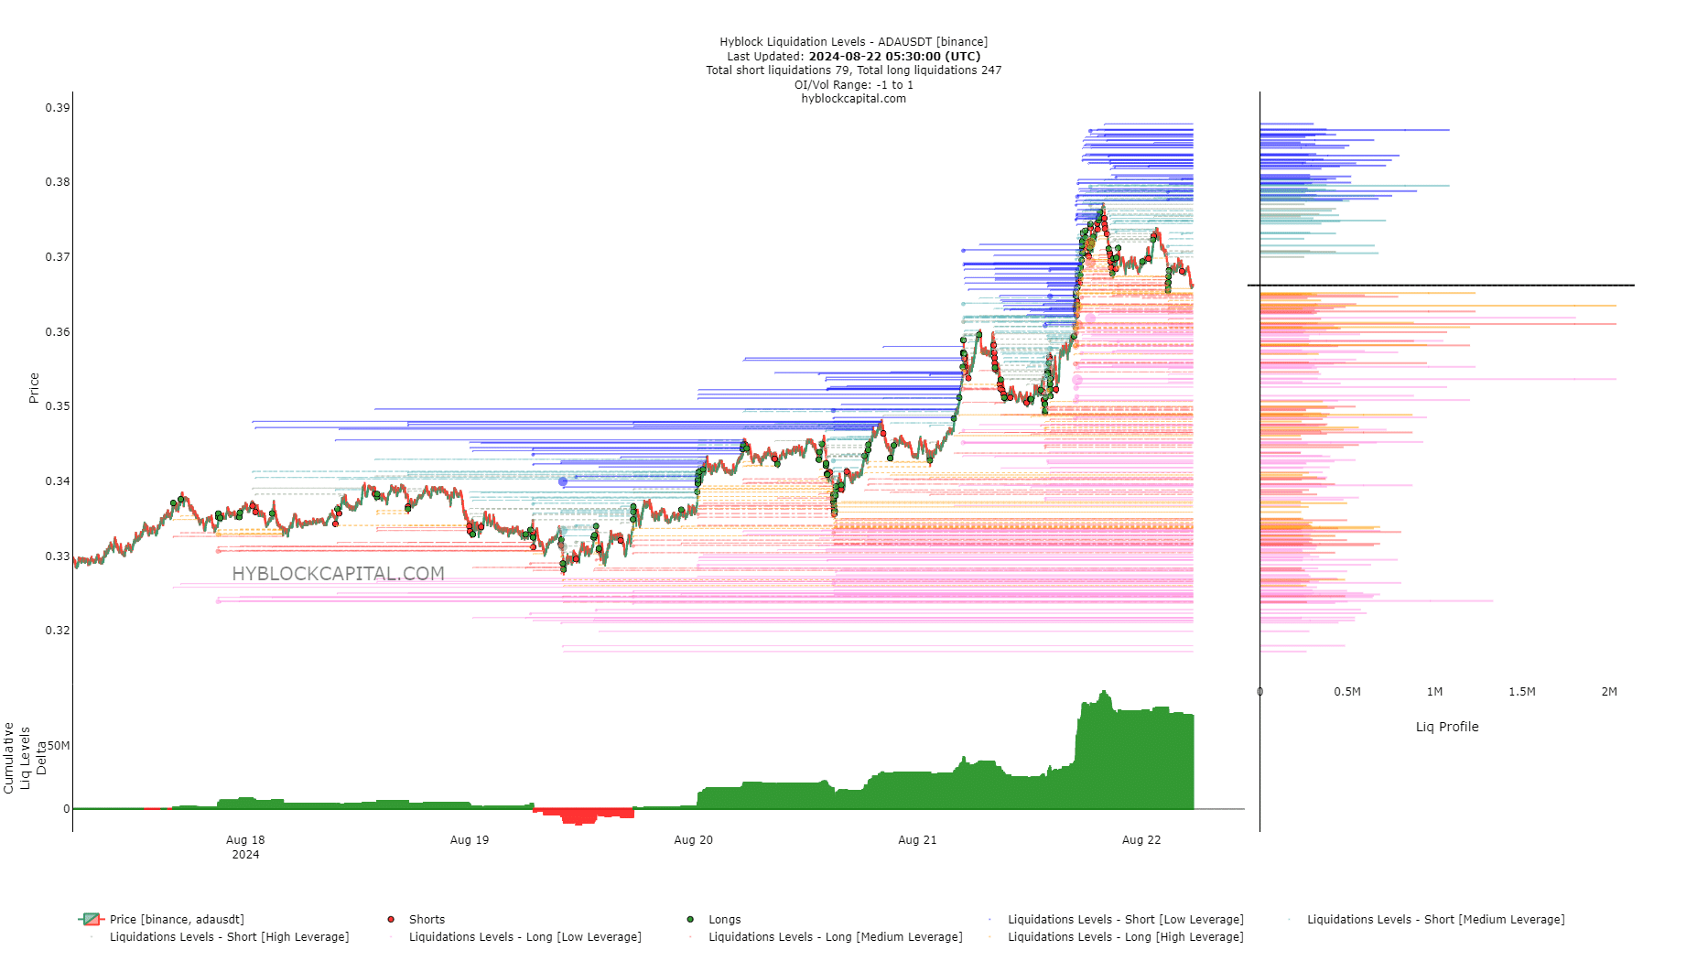Click the 0.33 price axis tick
Viewport: 1708px width, 961px height.
click(x=58, y=556)
